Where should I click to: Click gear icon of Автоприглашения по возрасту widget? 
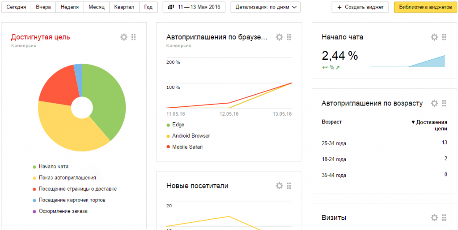pos(434,103)
